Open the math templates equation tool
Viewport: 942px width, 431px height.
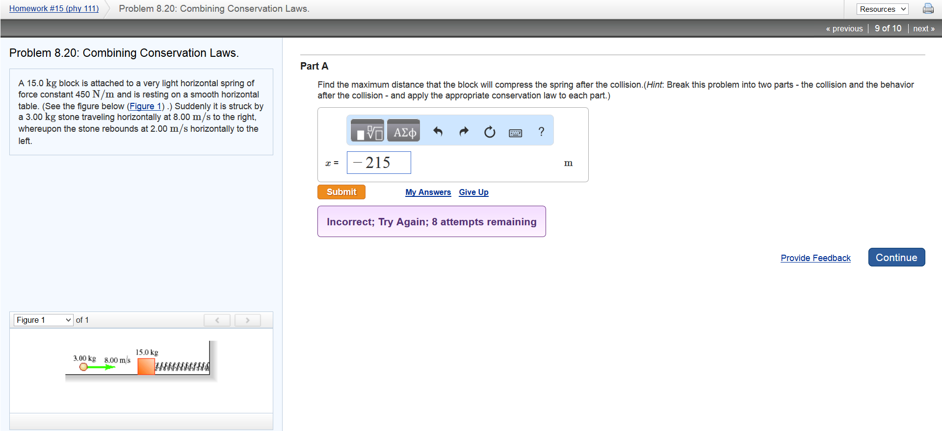pos(367,131)
